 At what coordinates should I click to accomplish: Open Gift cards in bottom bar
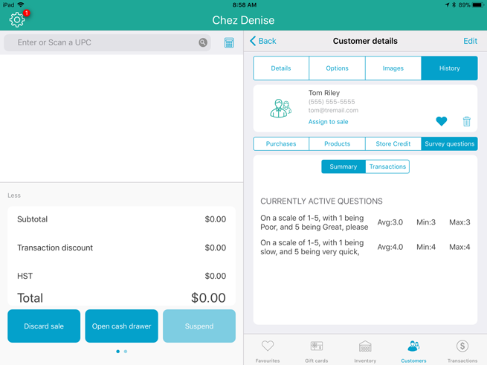click(x=316, y=351)
